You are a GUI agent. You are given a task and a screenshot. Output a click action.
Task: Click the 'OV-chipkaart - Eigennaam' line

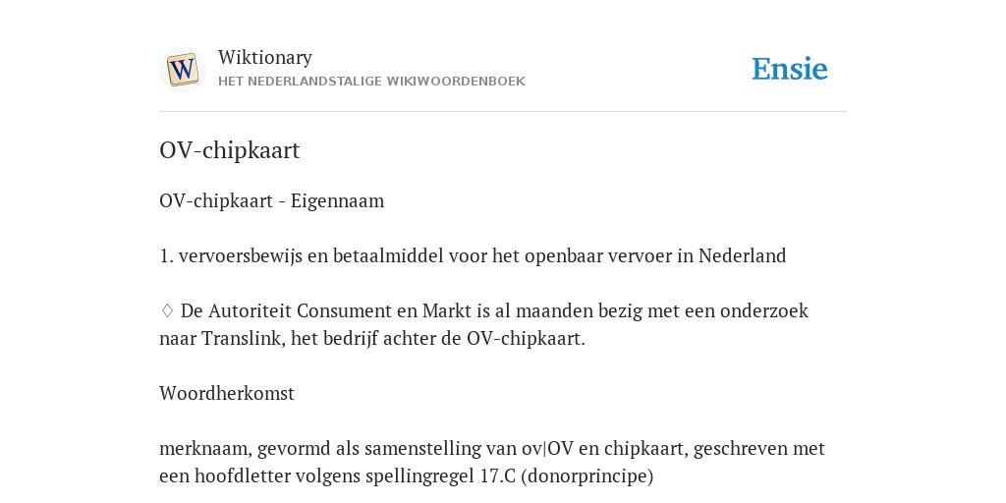(x=271, y=200)
